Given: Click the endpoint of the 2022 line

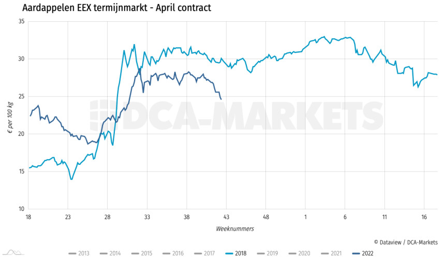Looking at the screenshot, I should (x=221, y=99).
